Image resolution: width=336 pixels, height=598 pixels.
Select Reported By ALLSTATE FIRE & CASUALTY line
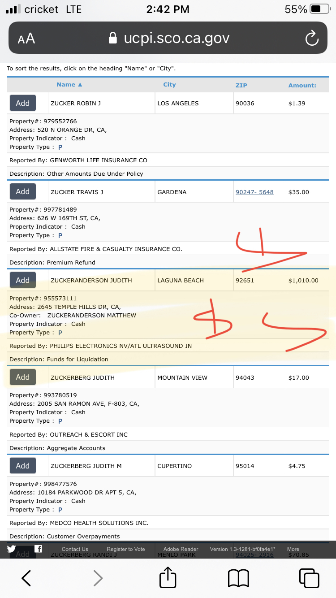point(96,249)
